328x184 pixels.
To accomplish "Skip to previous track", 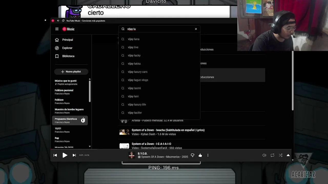I will coord(55,155).
